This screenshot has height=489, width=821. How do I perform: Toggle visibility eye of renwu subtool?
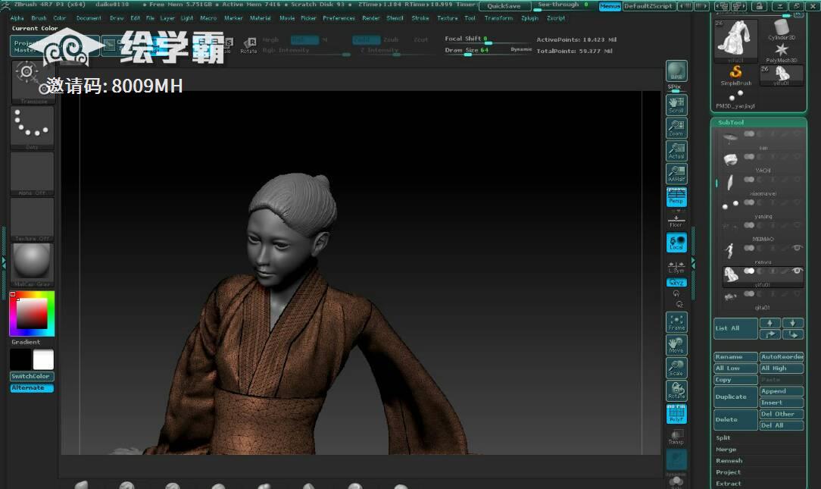tap(796, 248)
